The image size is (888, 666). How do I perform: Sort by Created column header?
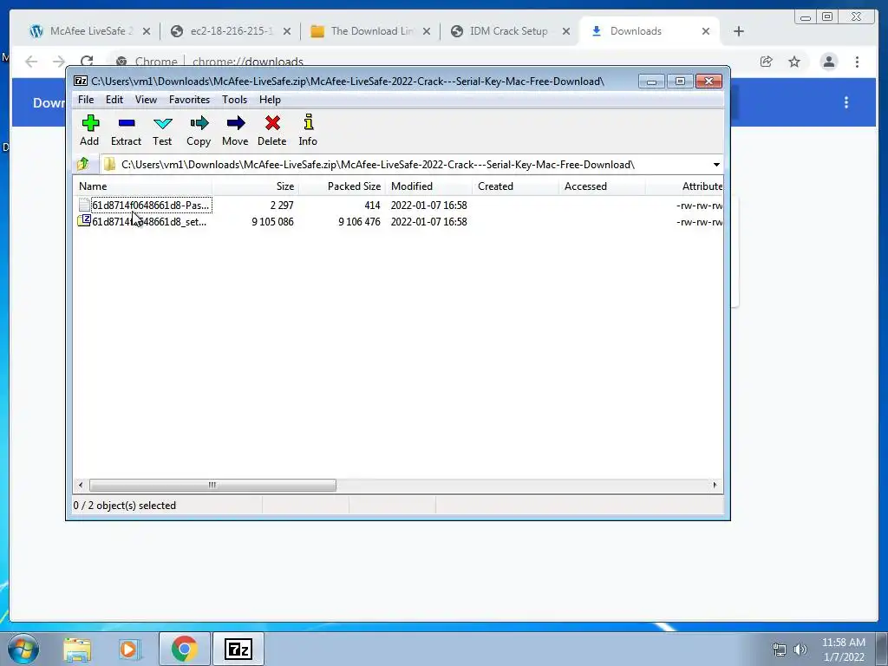coord(515,186)
